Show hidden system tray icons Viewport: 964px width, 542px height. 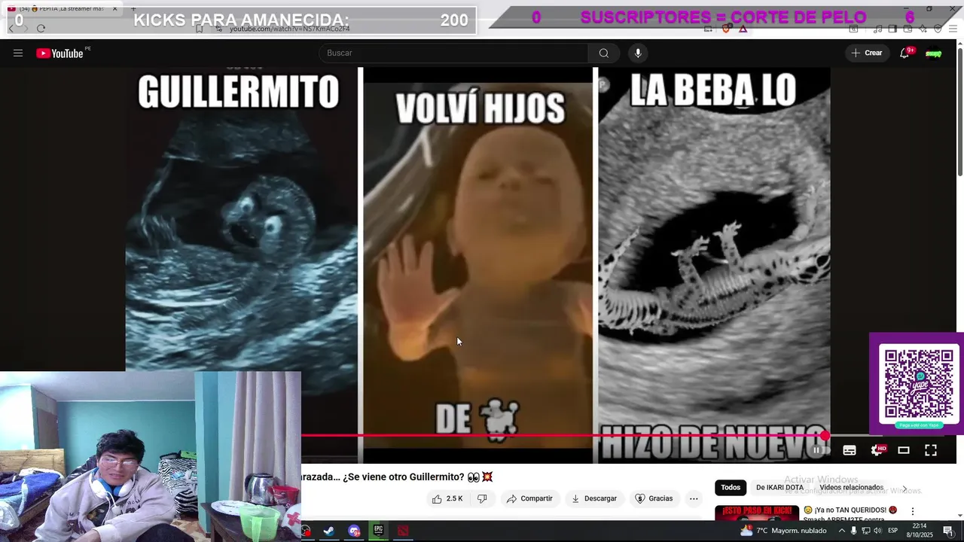click(x=842, y=531)
